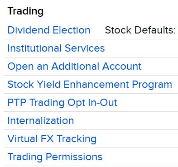Click the word Permissions in Trading Permissions
178x167 pixels.
click(x=74, y=157)
